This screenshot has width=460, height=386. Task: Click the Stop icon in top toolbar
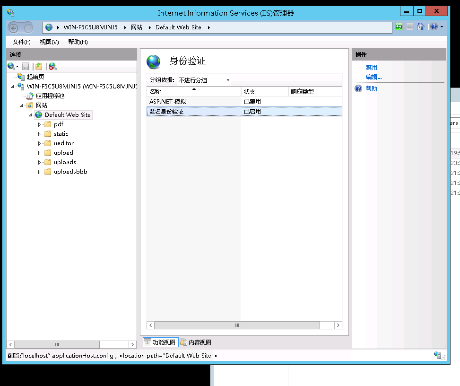point(410,26)
